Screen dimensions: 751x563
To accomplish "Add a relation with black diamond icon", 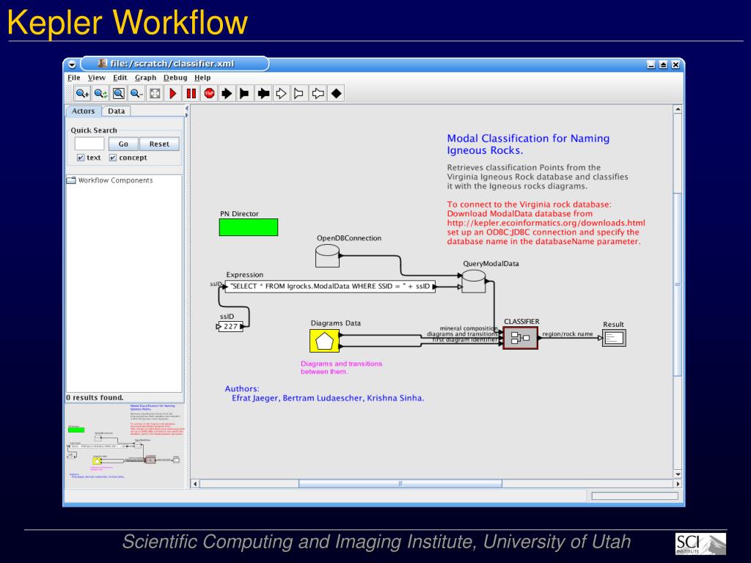I will click(336, 93).
